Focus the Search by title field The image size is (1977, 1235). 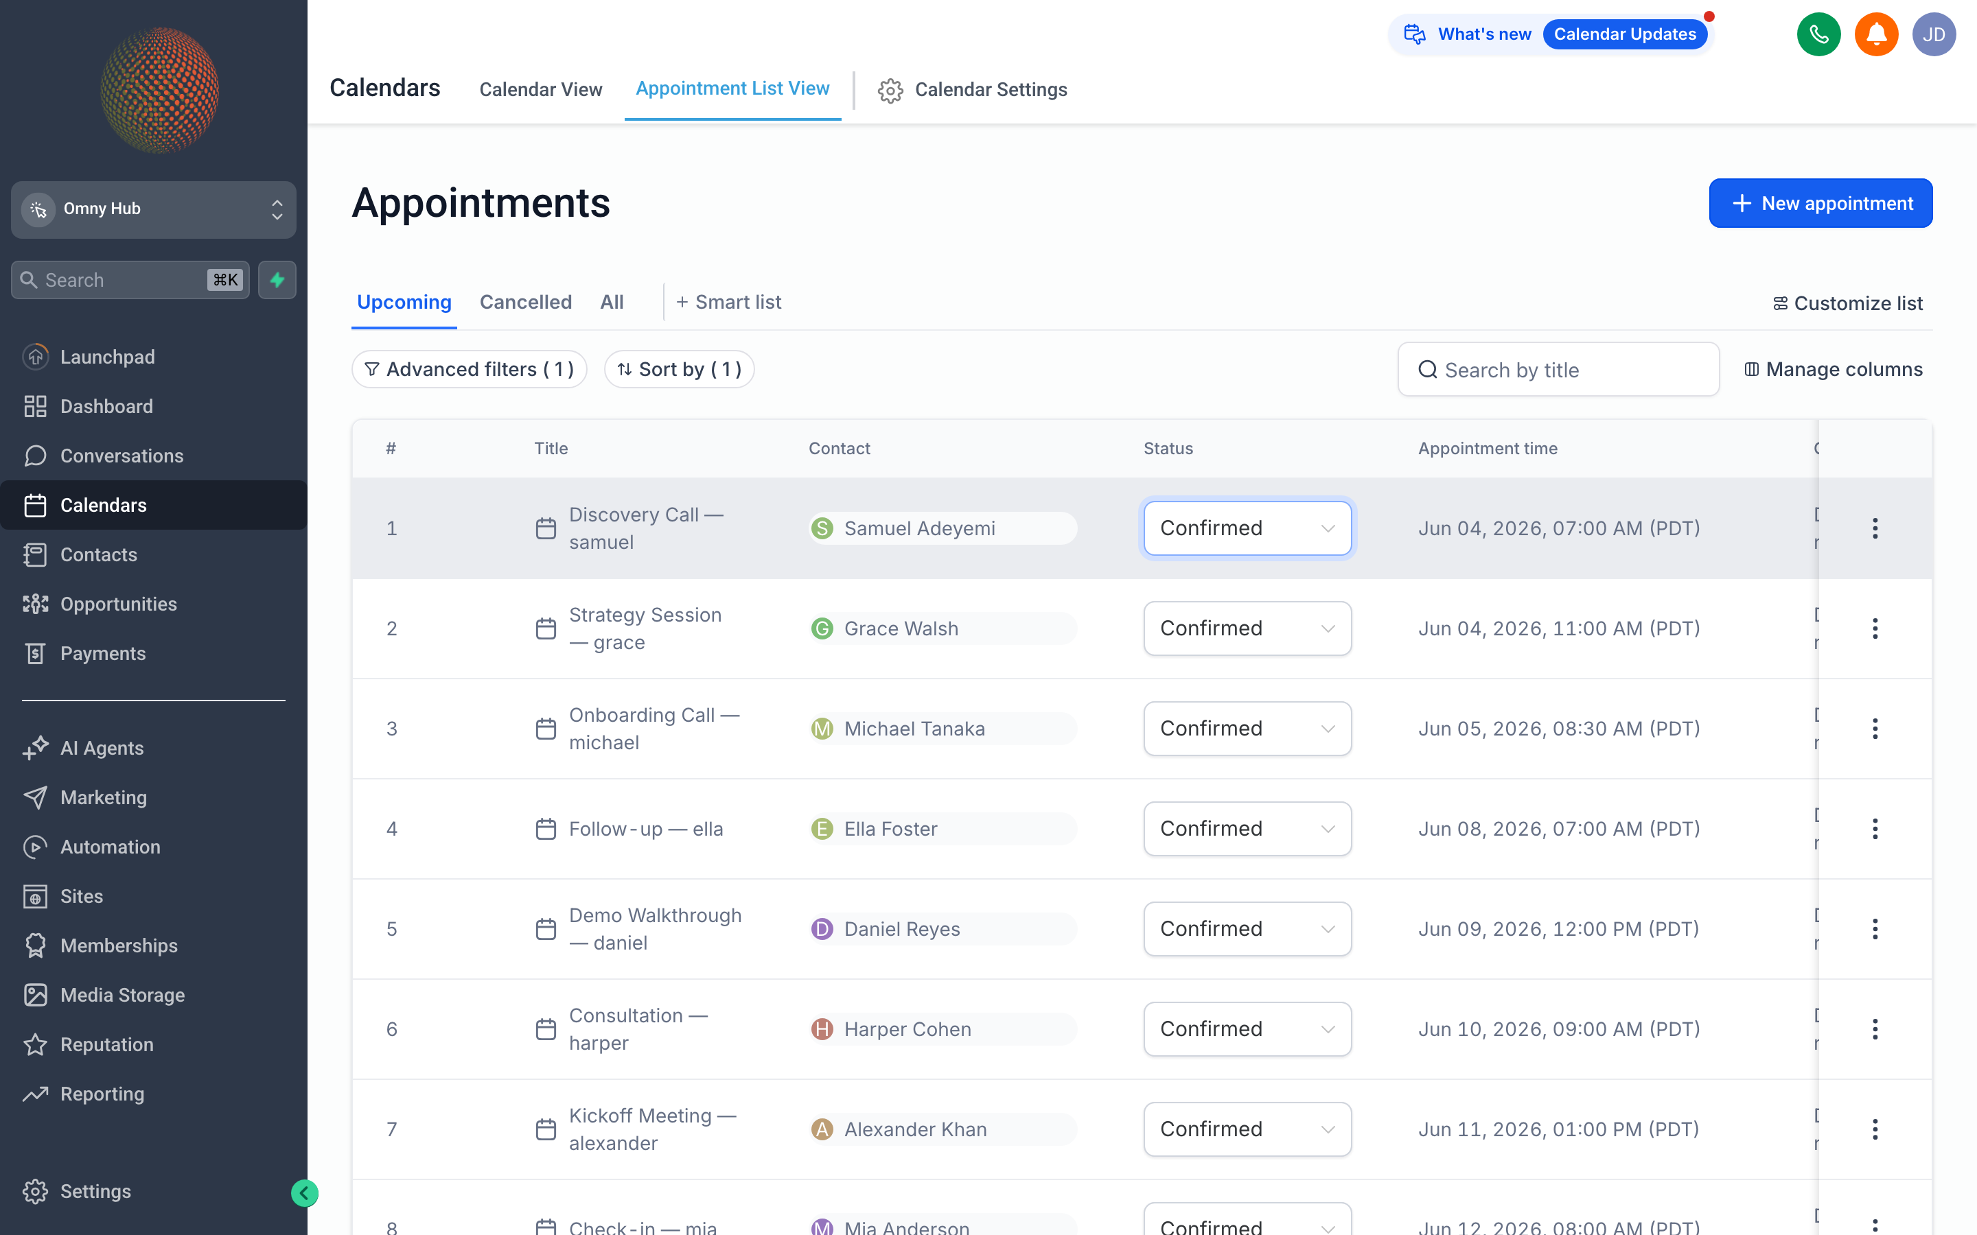pyautogui.click(x=1558, y=369)
